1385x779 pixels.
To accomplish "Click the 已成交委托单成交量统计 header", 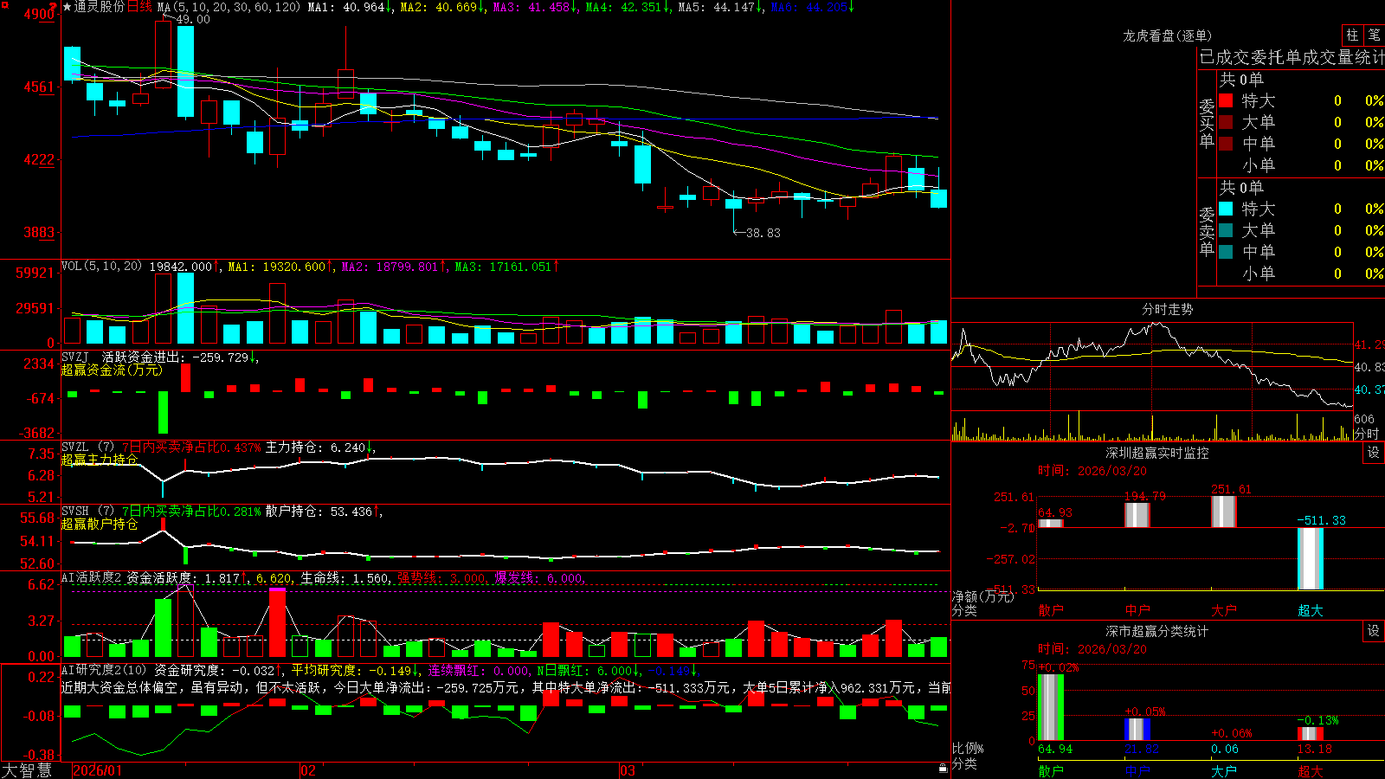I will pyautogui.click(x=1292, y=57).
